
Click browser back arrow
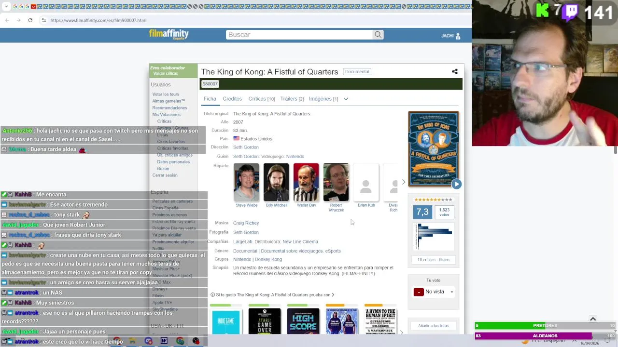pos(7,20)
